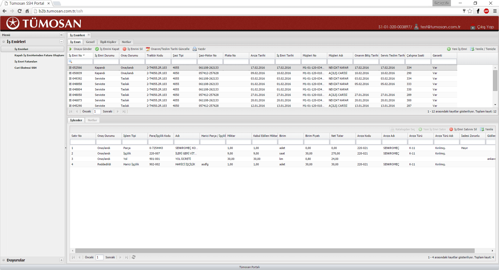Image resolution: width=499 pixels, height=270 pixels.
Task: Open Kapalı İş Emirlerinden Fatura Oluştur
Action: click(39, 55)
